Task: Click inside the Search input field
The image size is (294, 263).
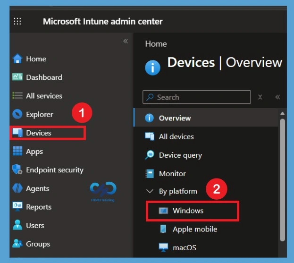Action: click(x=196, y=97)
